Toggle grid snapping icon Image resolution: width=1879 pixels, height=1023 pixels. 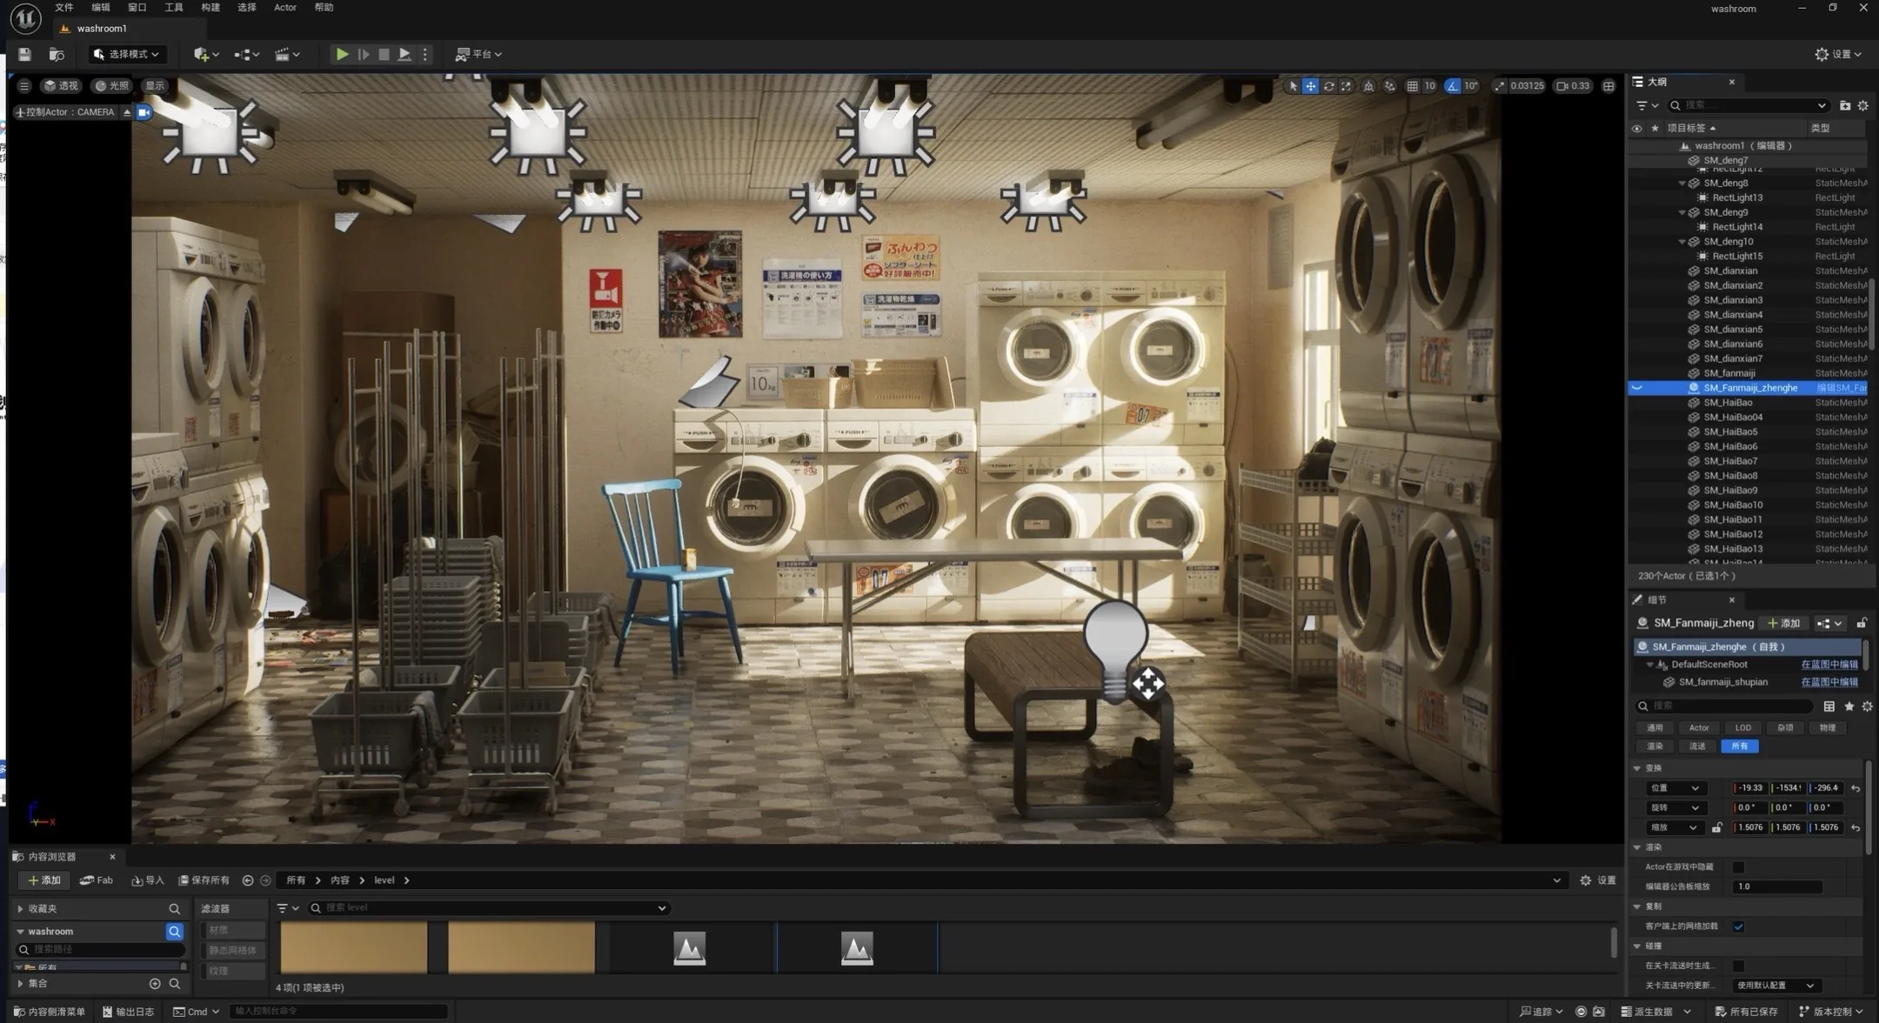pos(1412,86)
